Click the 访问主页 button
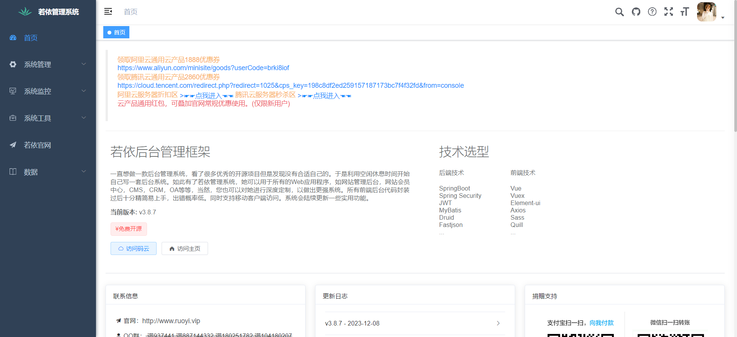 (185, 248)
